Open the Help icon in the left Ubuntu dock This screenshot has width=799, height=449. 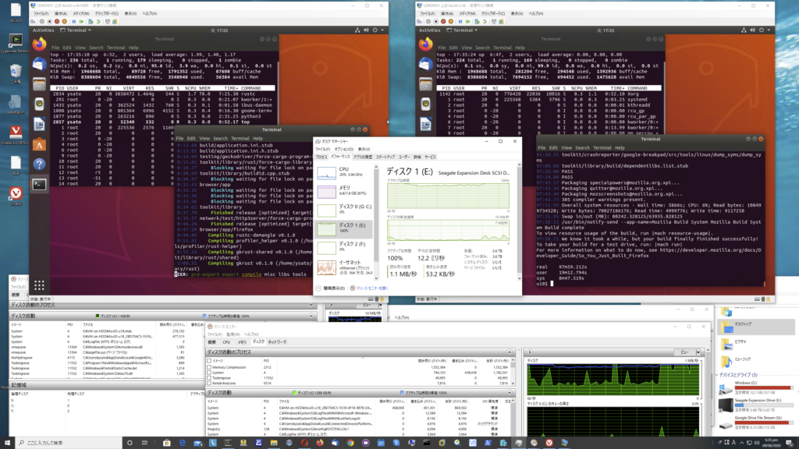[x=40, y=164]
